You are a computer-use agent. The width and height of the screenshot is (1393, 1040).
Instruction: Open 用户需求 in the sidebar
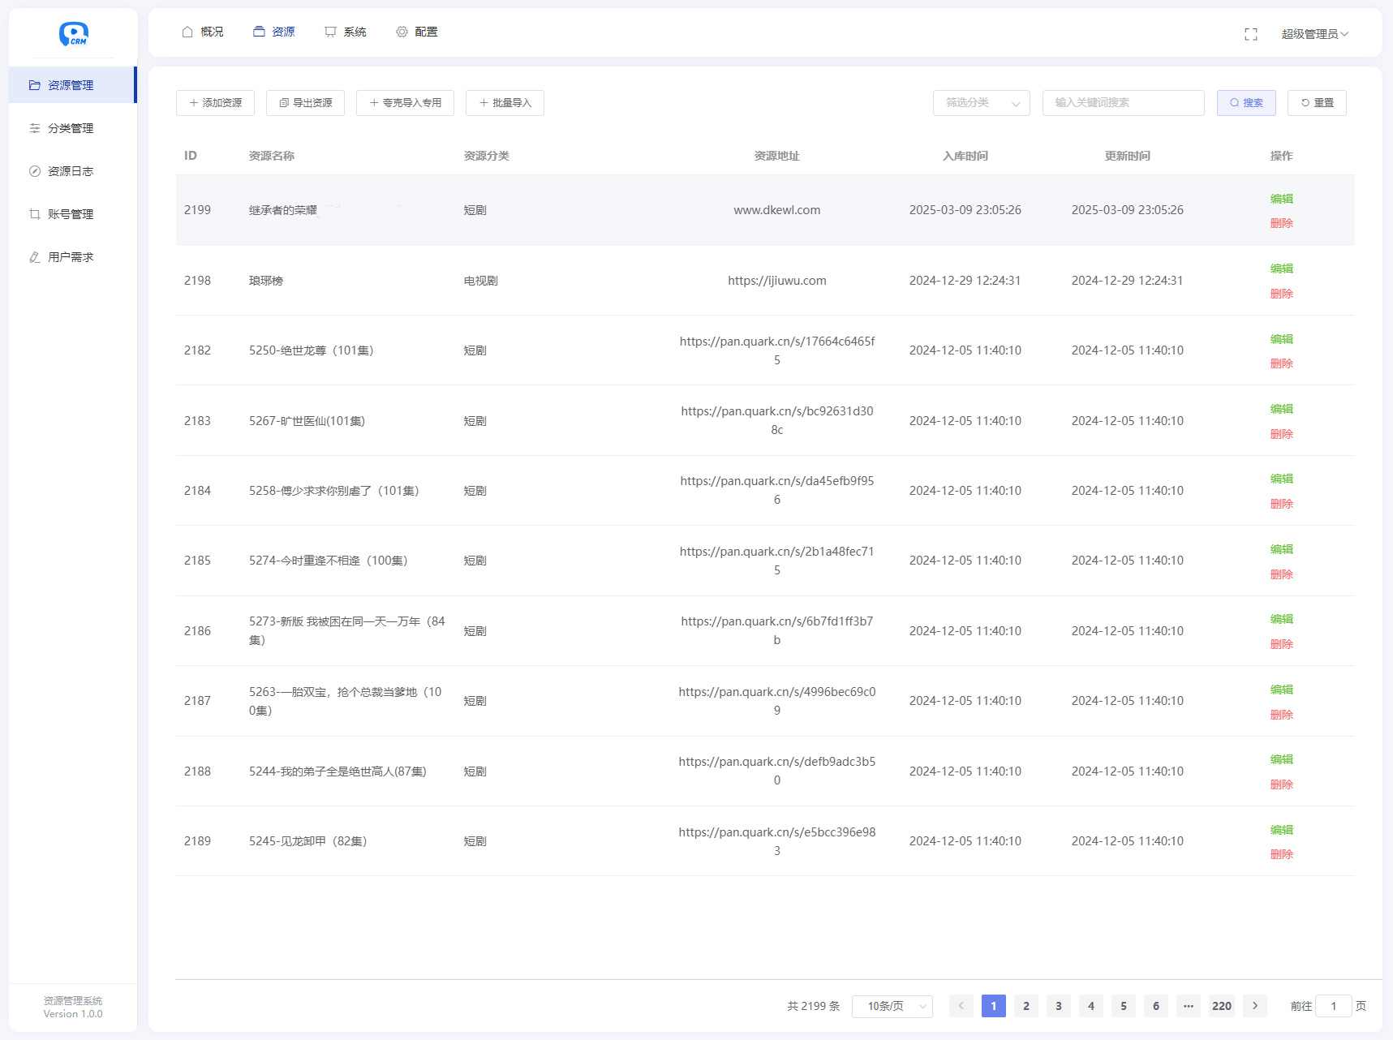(x=71, y=257)
